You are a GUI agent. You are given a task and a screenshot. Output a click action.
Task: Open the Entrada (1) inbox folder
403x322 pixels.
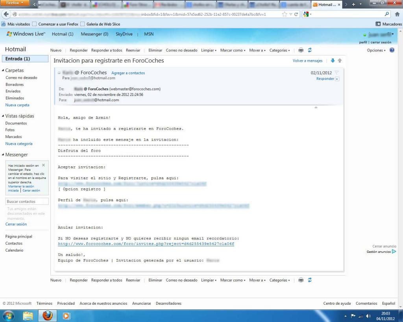(25, 59)
